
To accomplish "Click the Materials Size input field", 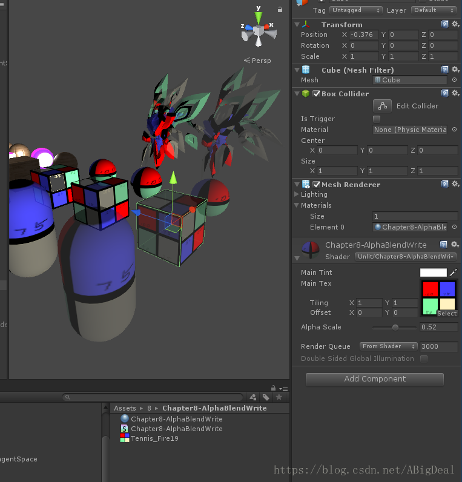I will point(415,216).
